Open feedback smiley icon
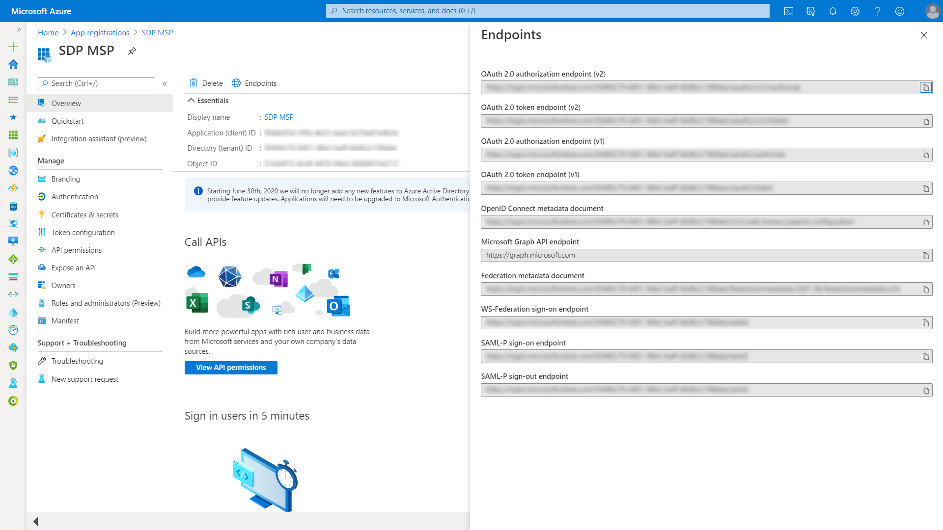 click(900, 11)
